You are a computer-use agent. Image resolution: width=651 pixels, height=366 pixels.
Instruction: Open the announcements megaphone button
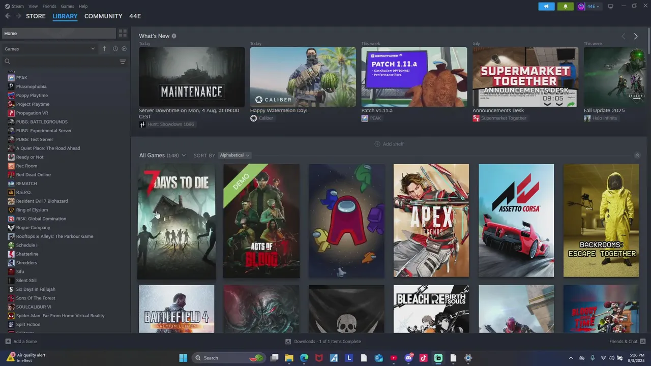pyautogui.click(x=547, y=6)
